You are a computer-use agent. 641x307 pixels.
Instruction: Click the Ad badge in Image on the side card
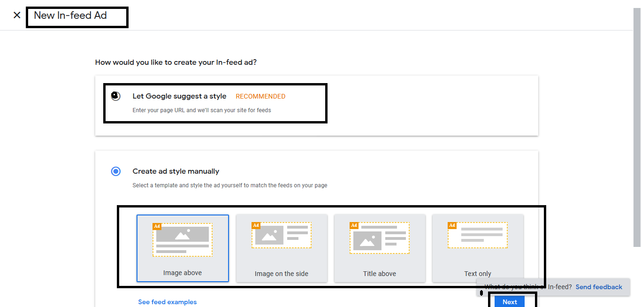tap(256, 225)
